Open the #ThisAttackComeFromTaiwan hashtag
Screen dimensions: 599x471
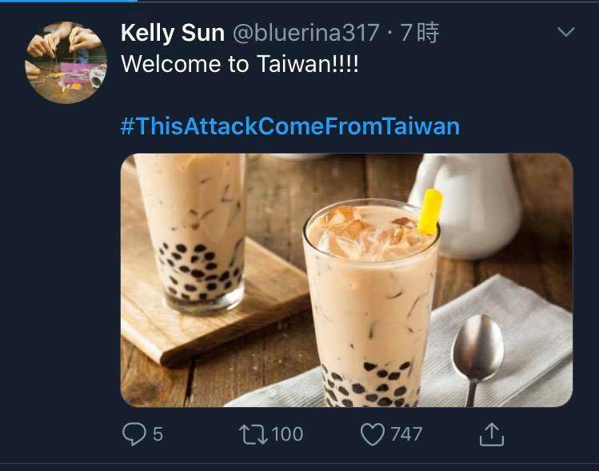pos(290,126)
